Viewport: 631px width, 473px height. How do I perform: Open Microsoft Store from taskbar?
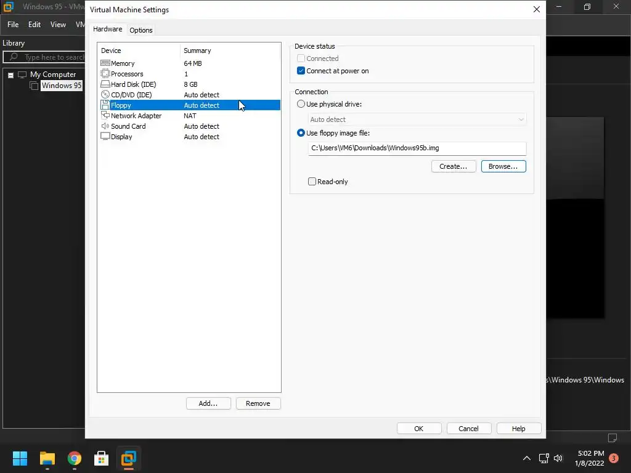point(102,458)
